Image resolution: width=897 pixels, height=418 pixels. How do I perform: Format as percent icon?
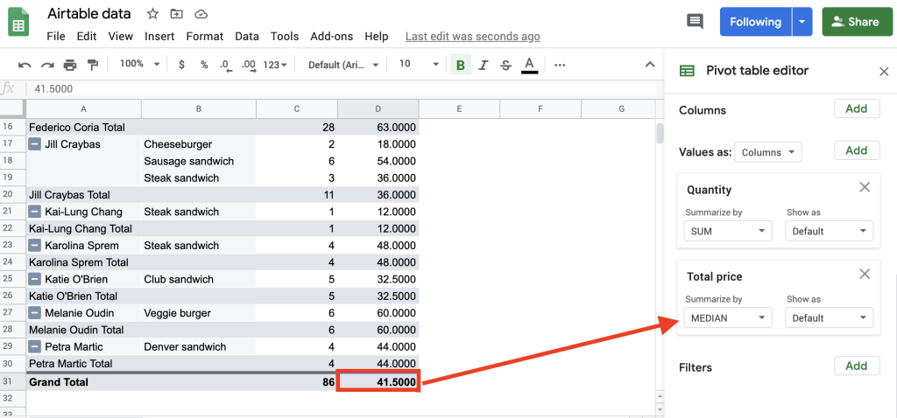[x=203, y=65]
